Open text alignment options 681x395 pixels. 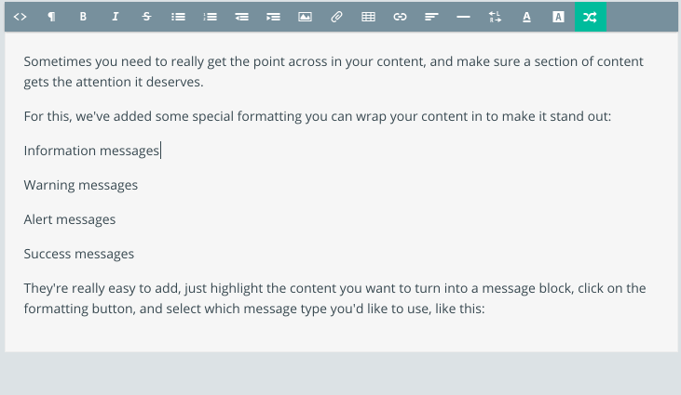click(x=431, y=17)
